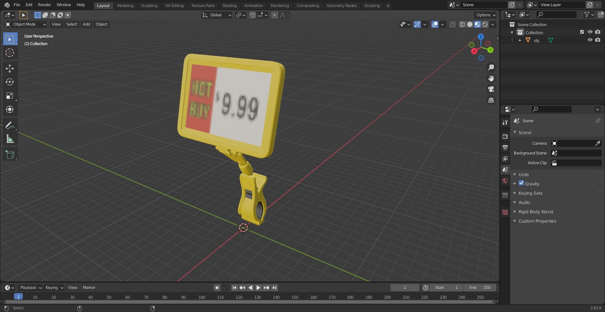
Task: Click the current frame number field
Action: (x=404, y=288)
